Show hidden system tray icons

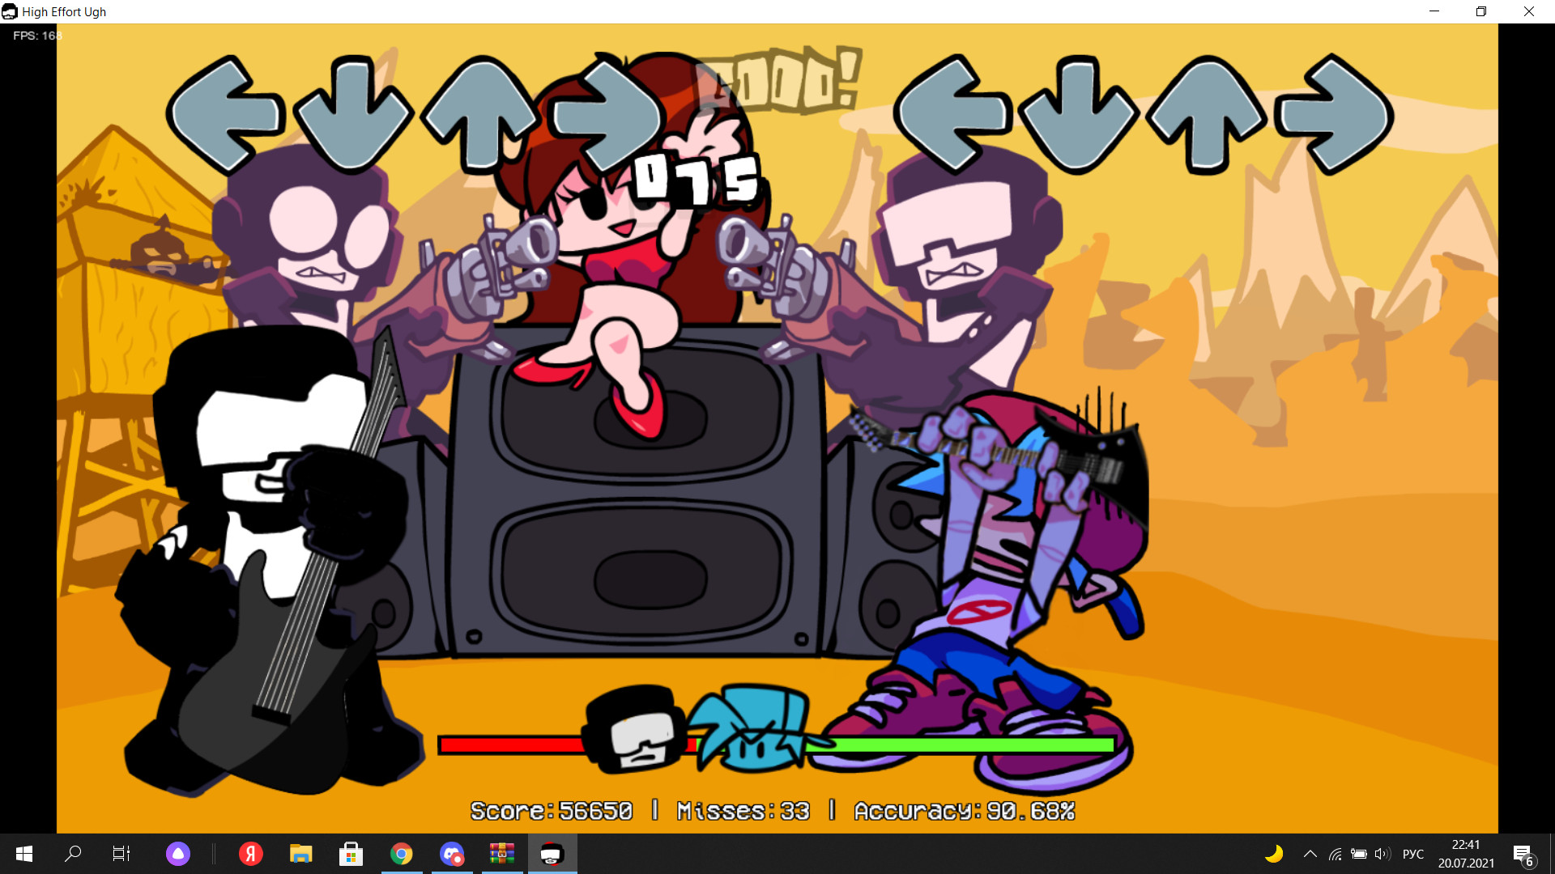pyautogui.click(x=1310, y=854)
